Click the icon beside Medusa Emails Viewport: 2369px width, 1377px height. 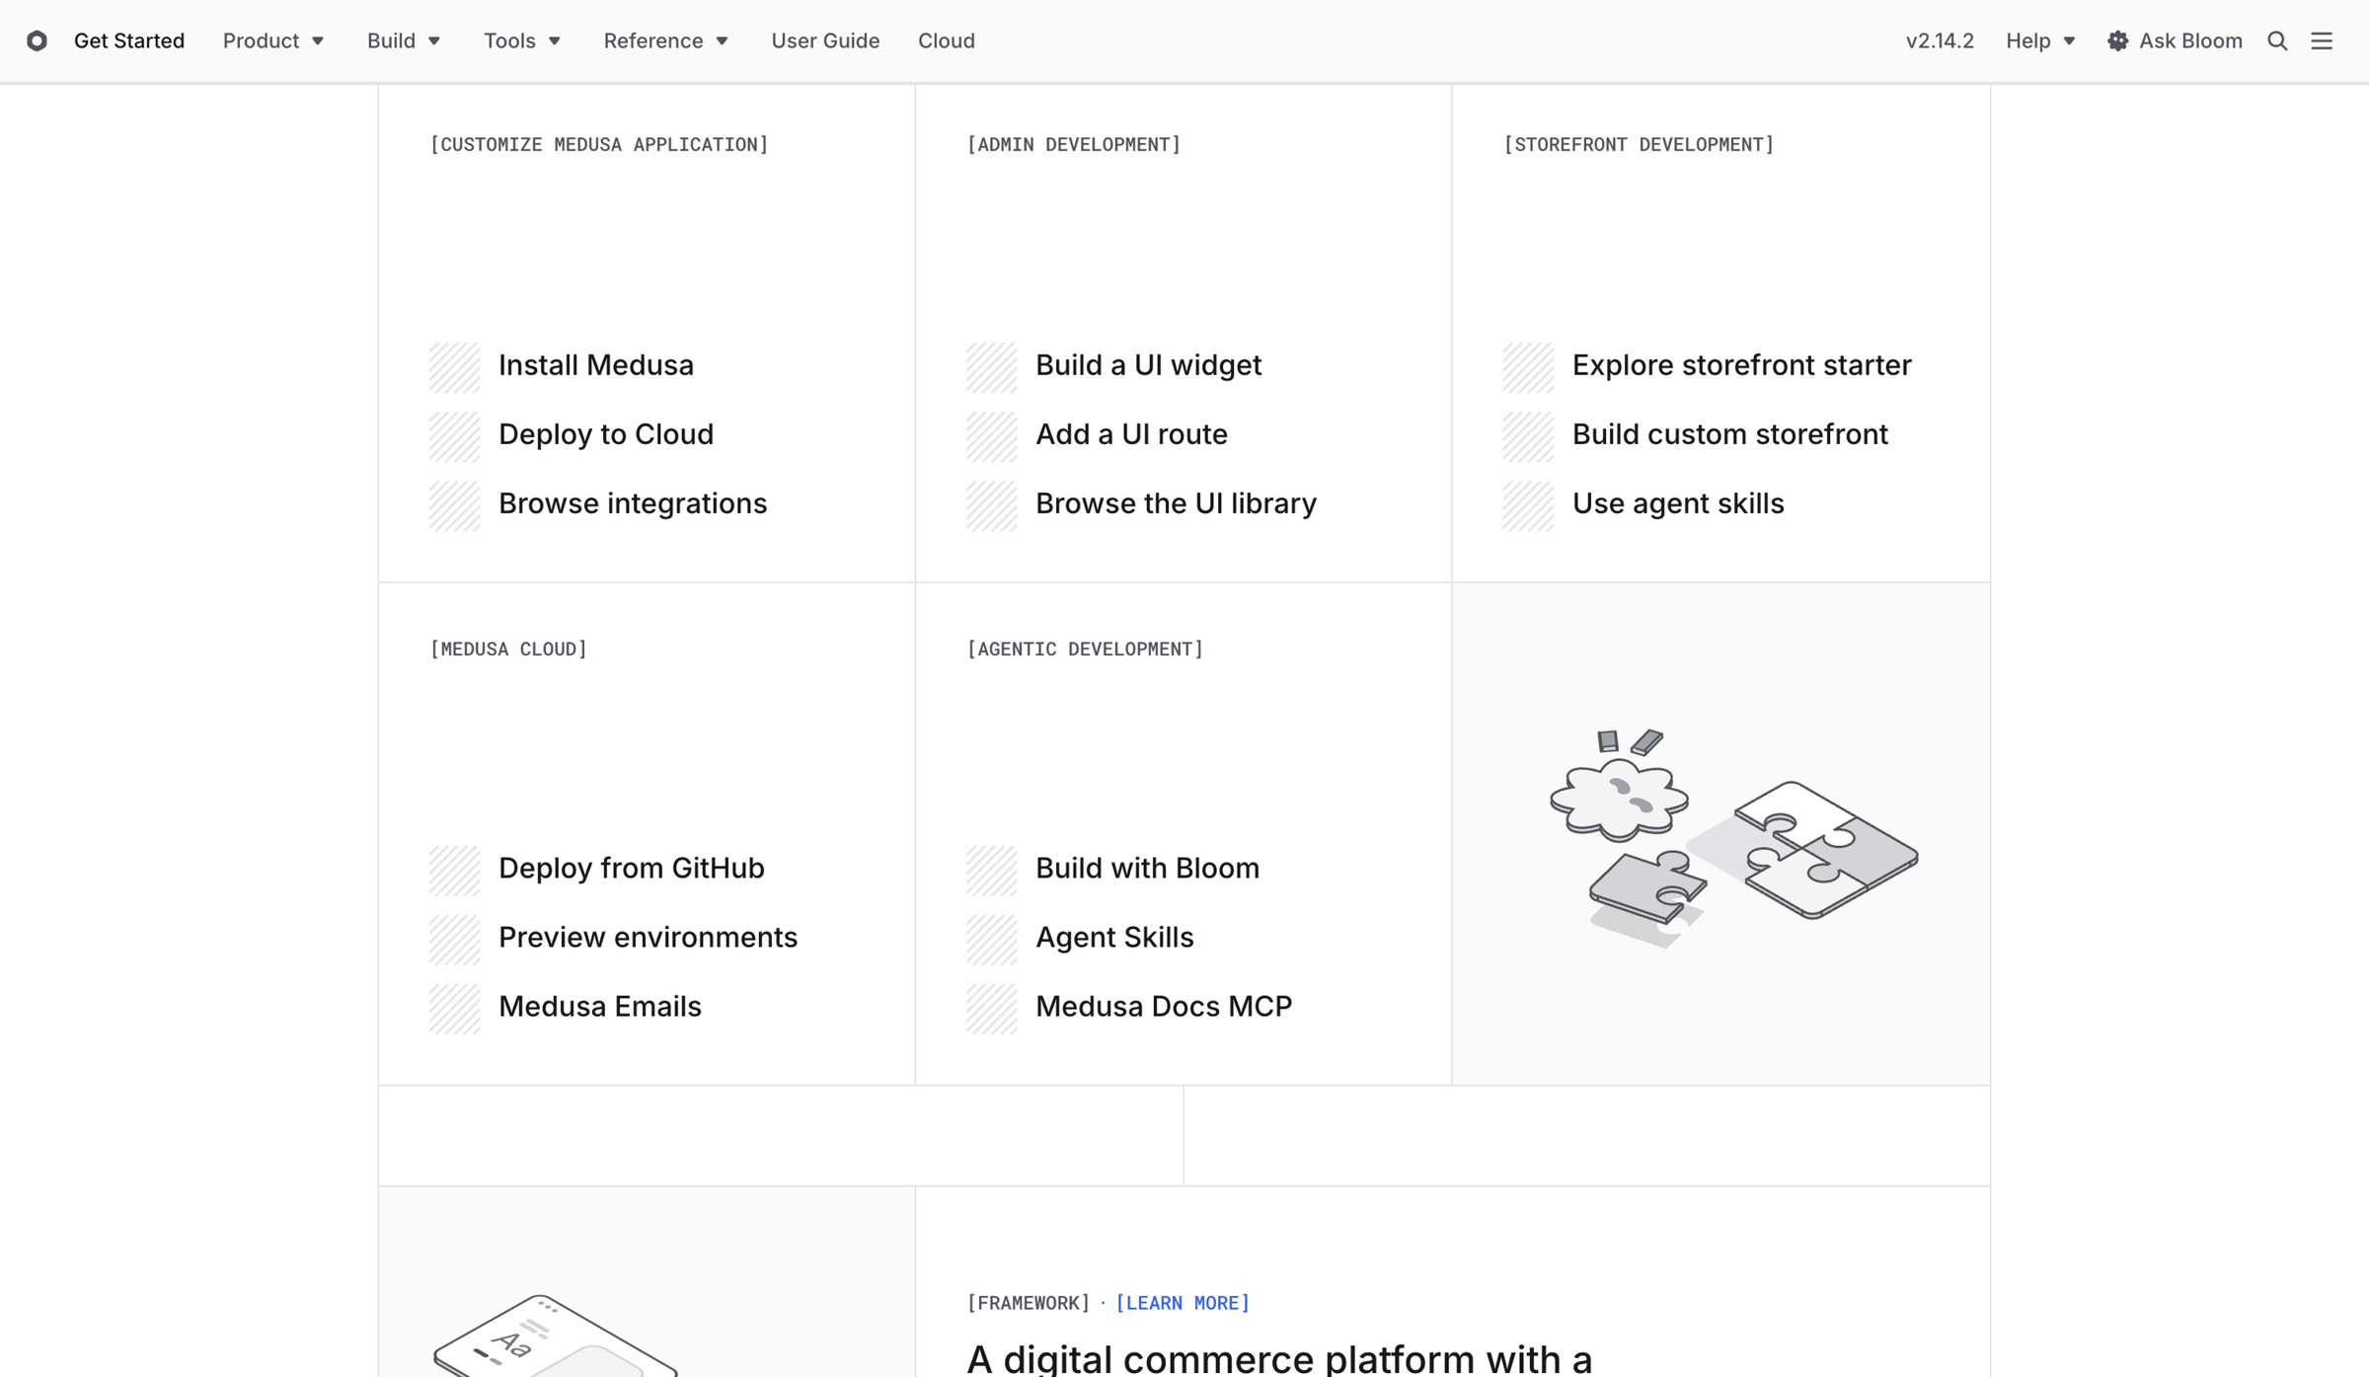click(454, 1009)
